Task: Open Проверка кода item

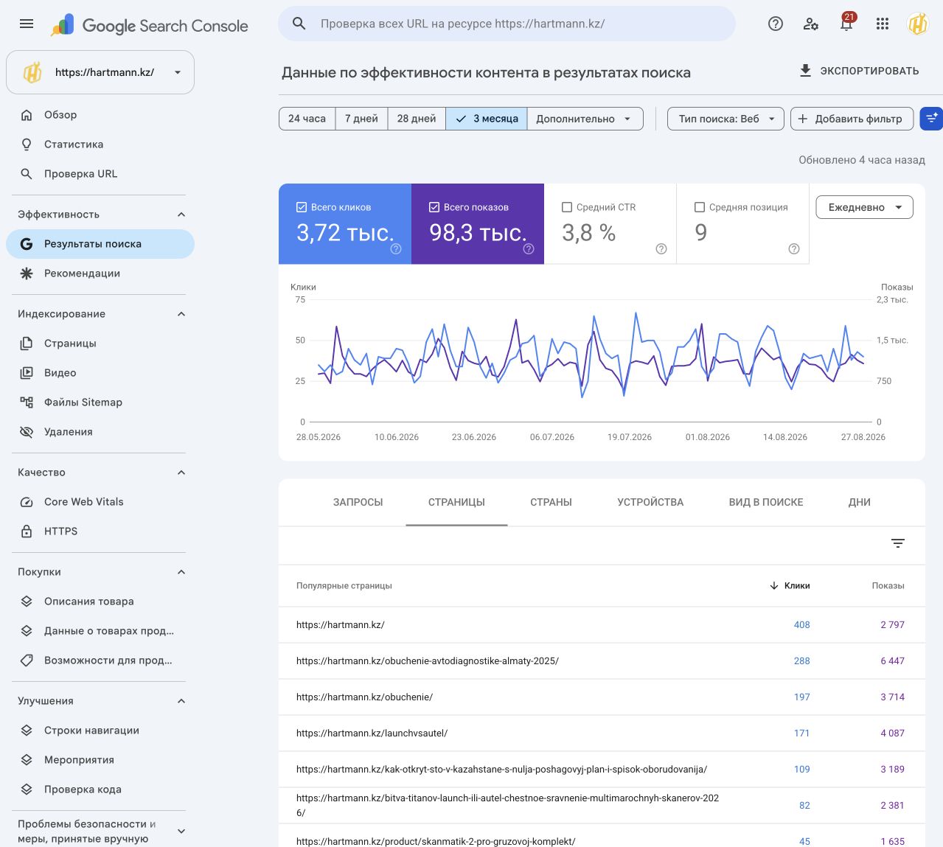Action: (x=100, y=790)
